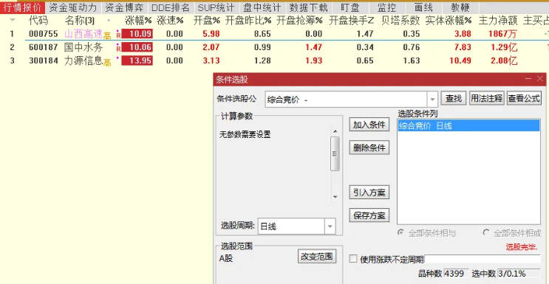Open the 盘中统计 tab
549x284 pixels.
(262, 7)
